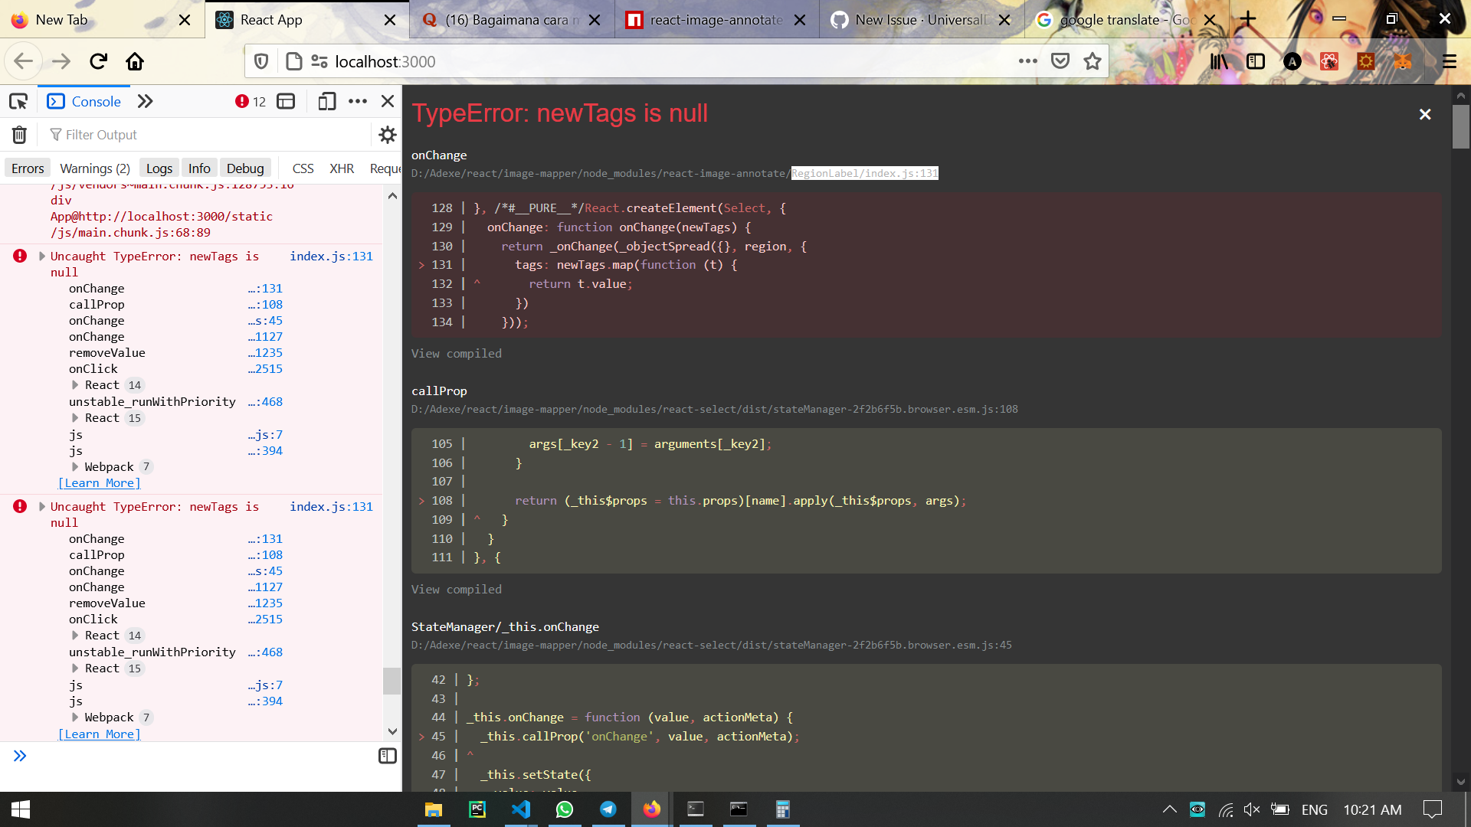Open the customize DevTools three-dot menu
The image size is (1471, 827).
358,100
